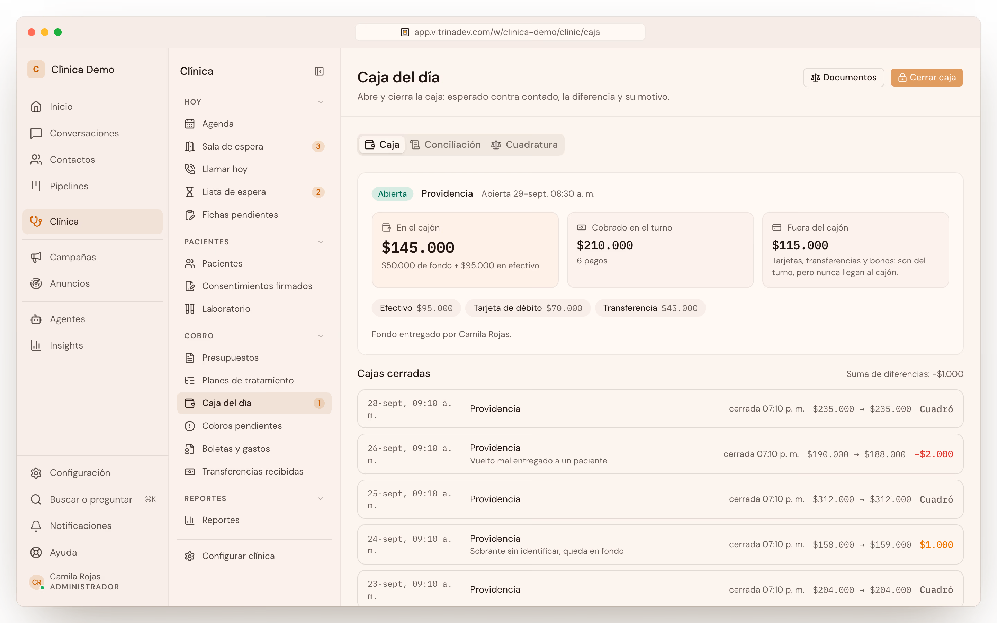
Task: Collapse the PACIENTES section chevron
Action: click(321, 242)
